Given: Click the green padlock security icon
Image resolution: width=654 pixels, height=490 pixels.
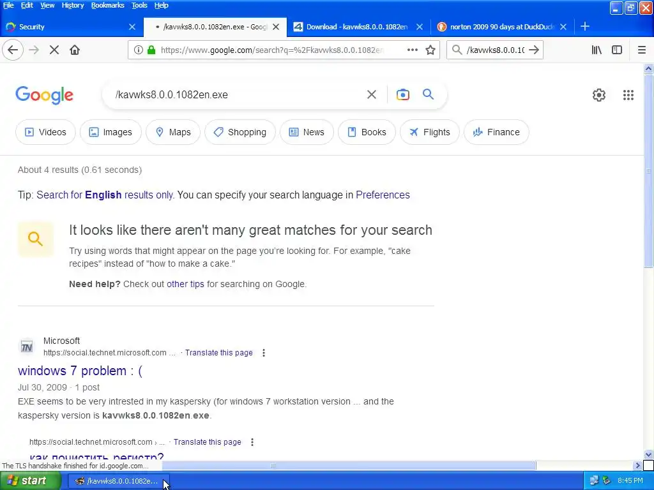Looking at the screenshot, I should tap(152, 50).
